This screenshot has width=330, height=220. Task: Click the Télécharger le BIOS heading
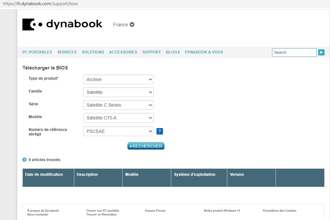pos(45,68)
